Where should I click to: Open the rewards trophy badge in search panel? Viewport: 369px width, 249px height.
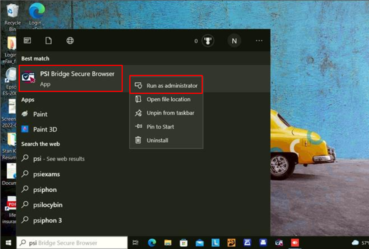point(208,41)
